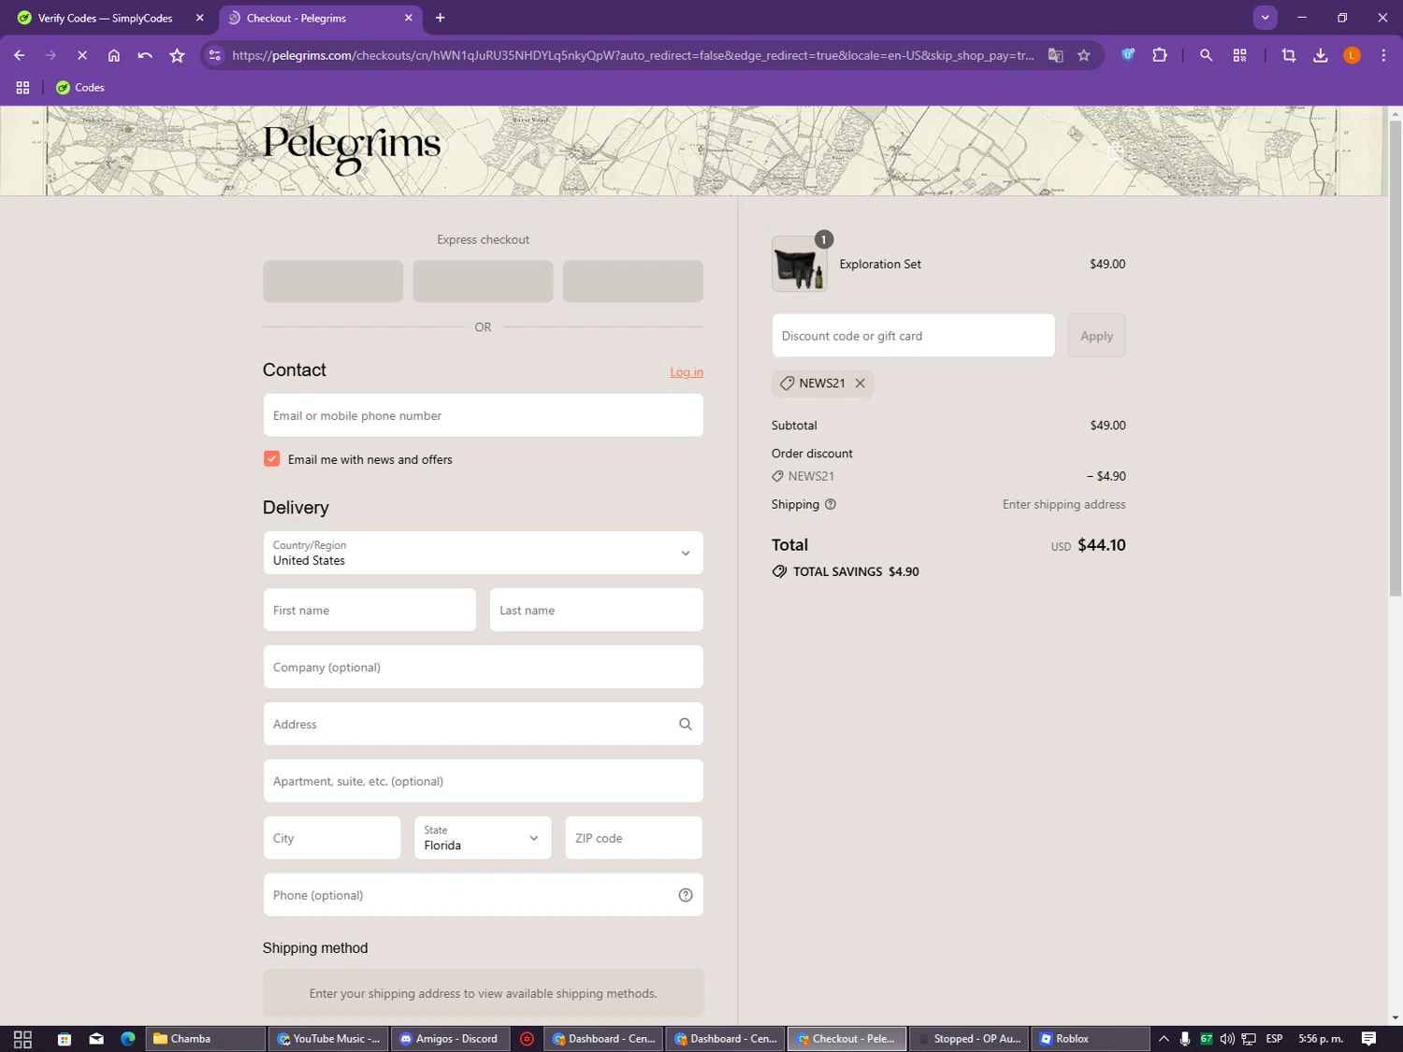Click the star icon beside the home button
1403x1052 pixels.
[177, 55]
